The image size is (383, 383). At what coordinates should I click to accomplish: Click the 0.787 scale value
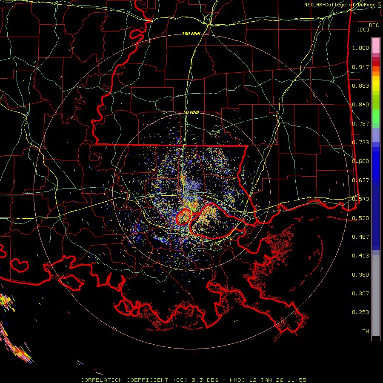pyautogui.click(x=360, y=123)
